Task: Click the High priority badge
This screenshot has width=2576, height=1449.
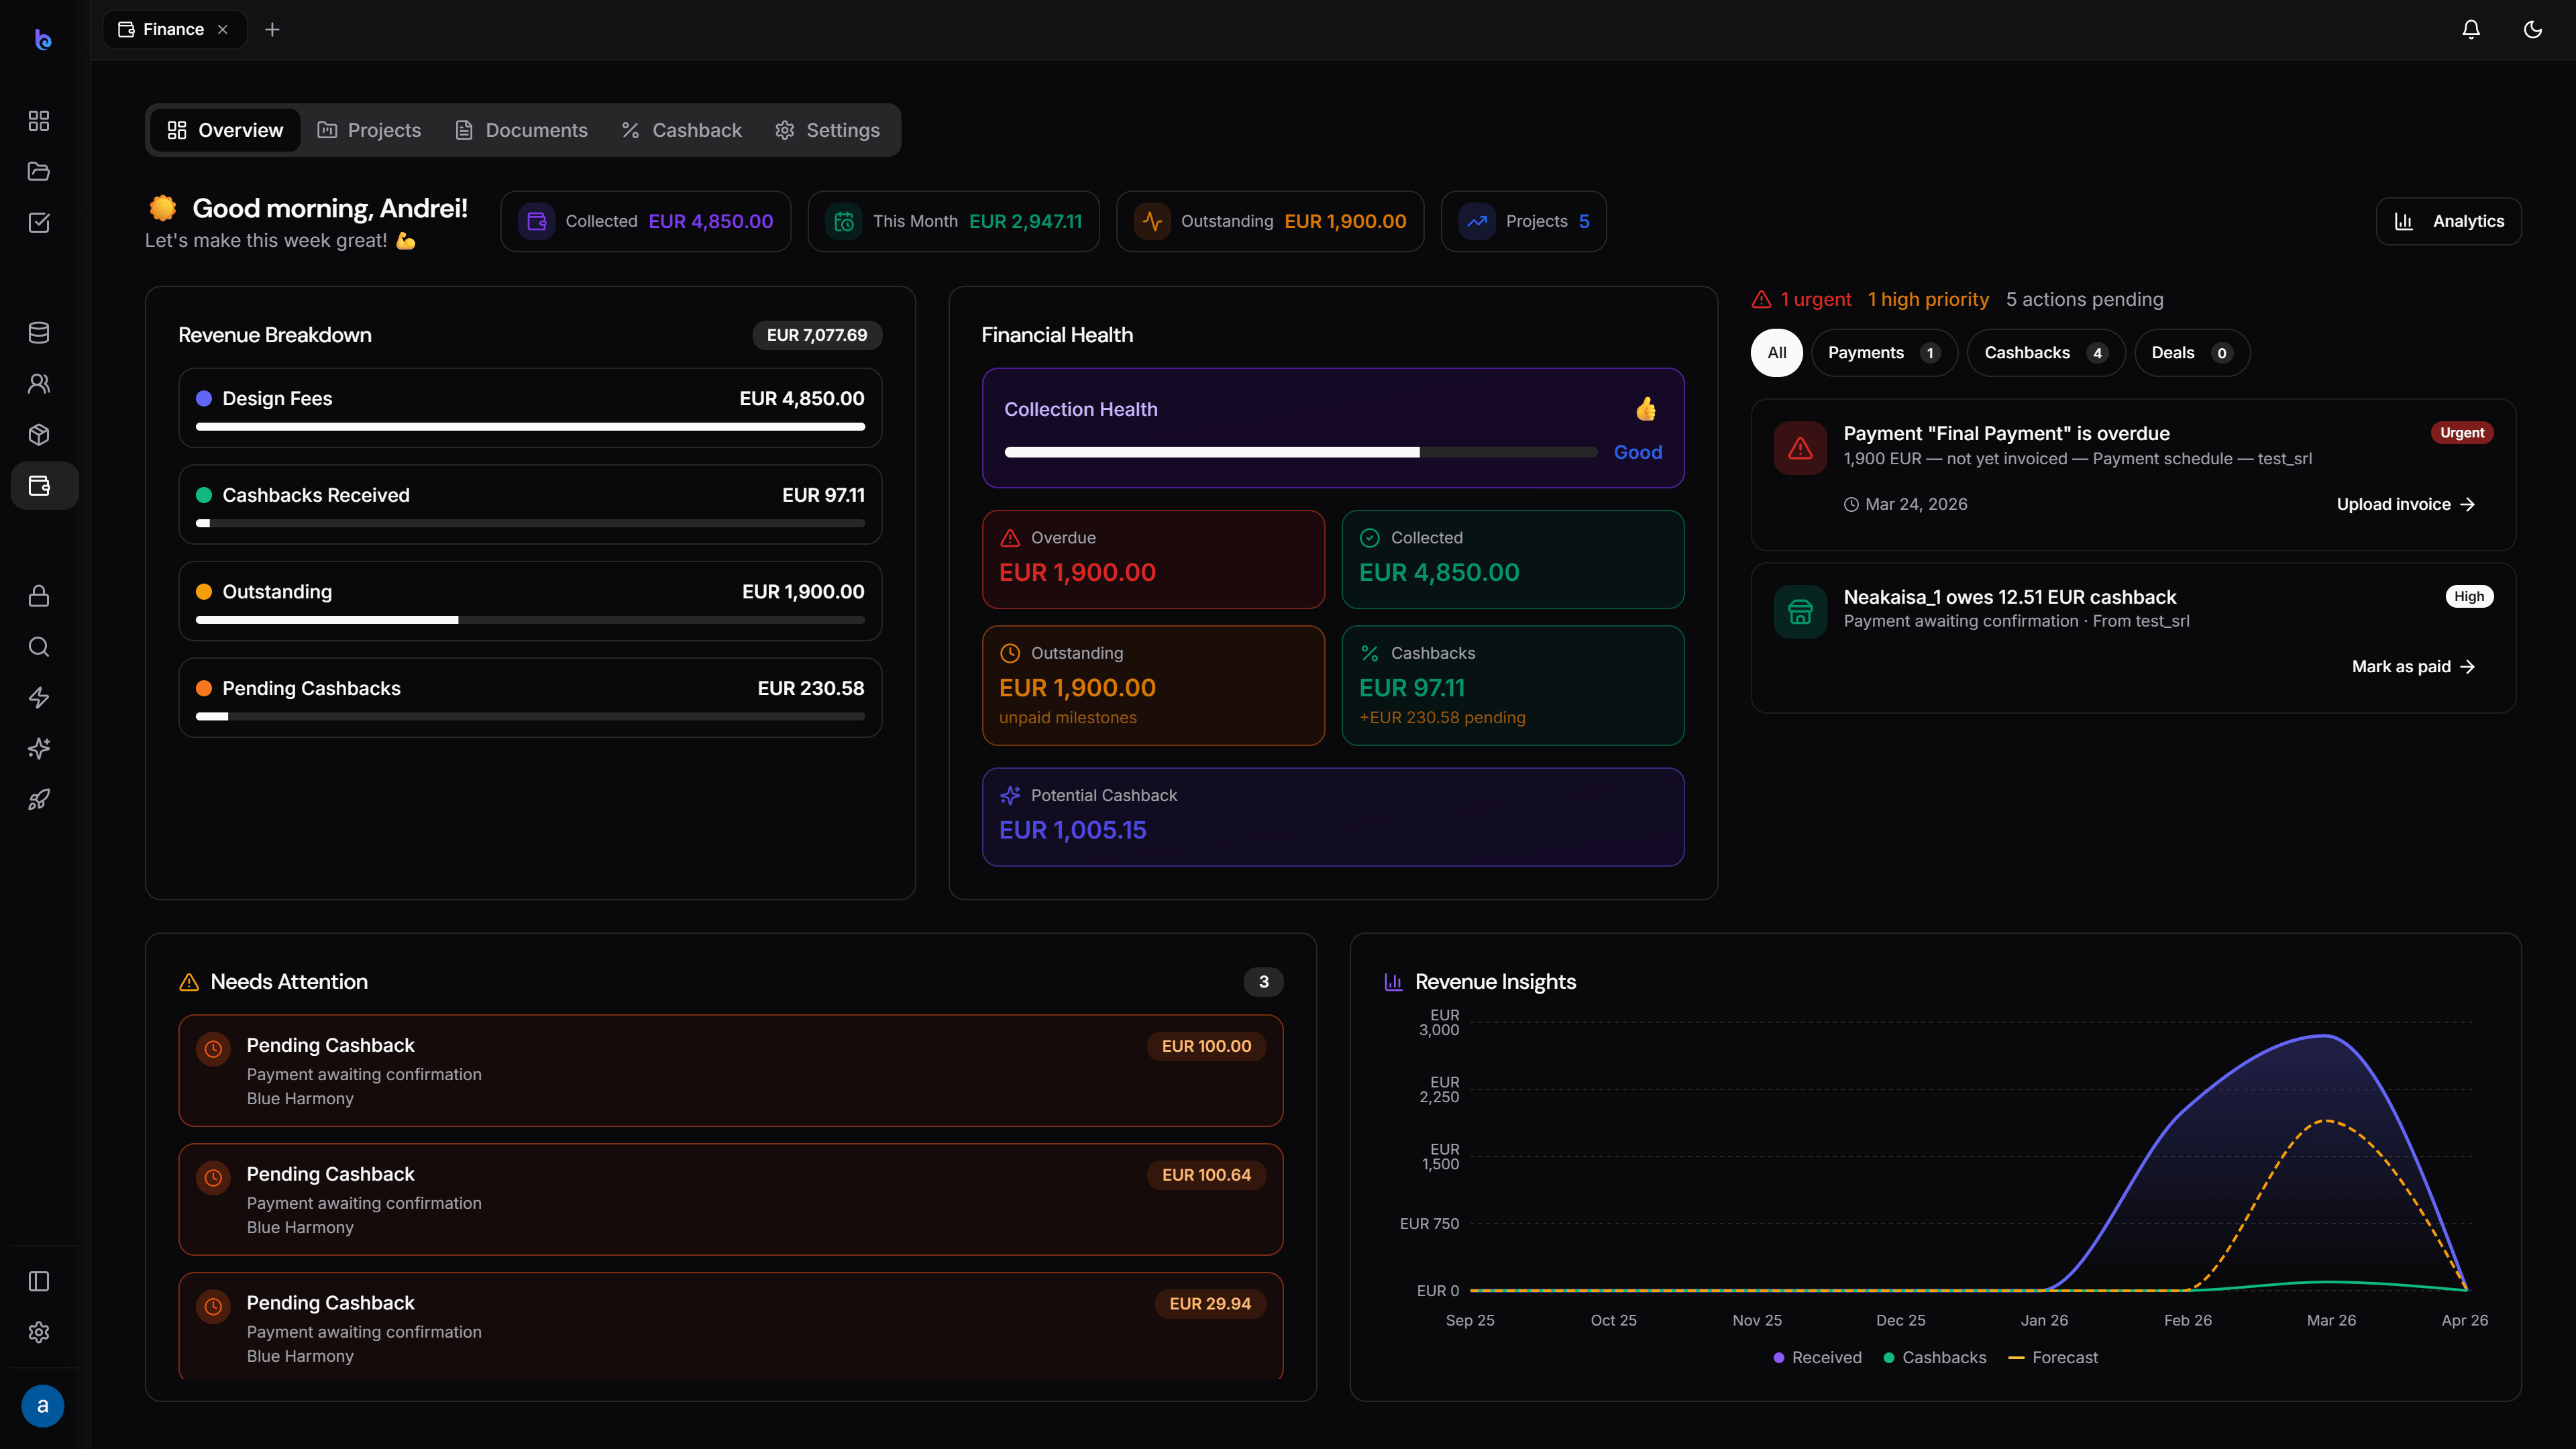Action: pyautogui.click(x=2469, y=597)
